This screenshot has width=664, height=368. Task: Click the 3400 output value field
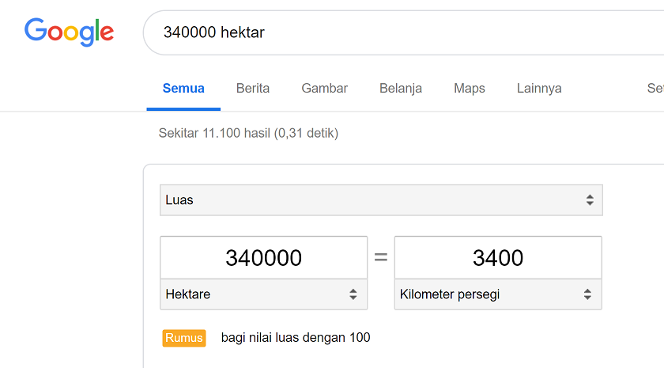click(x=498, y=258)
